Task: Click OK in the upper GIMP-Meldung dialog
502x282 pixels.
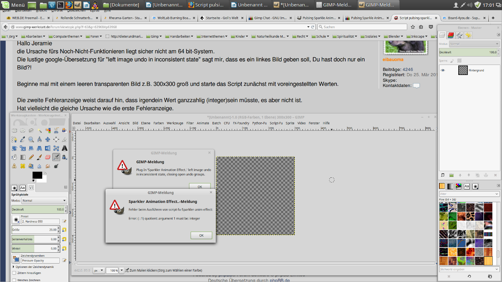Action: click(200, 187)
